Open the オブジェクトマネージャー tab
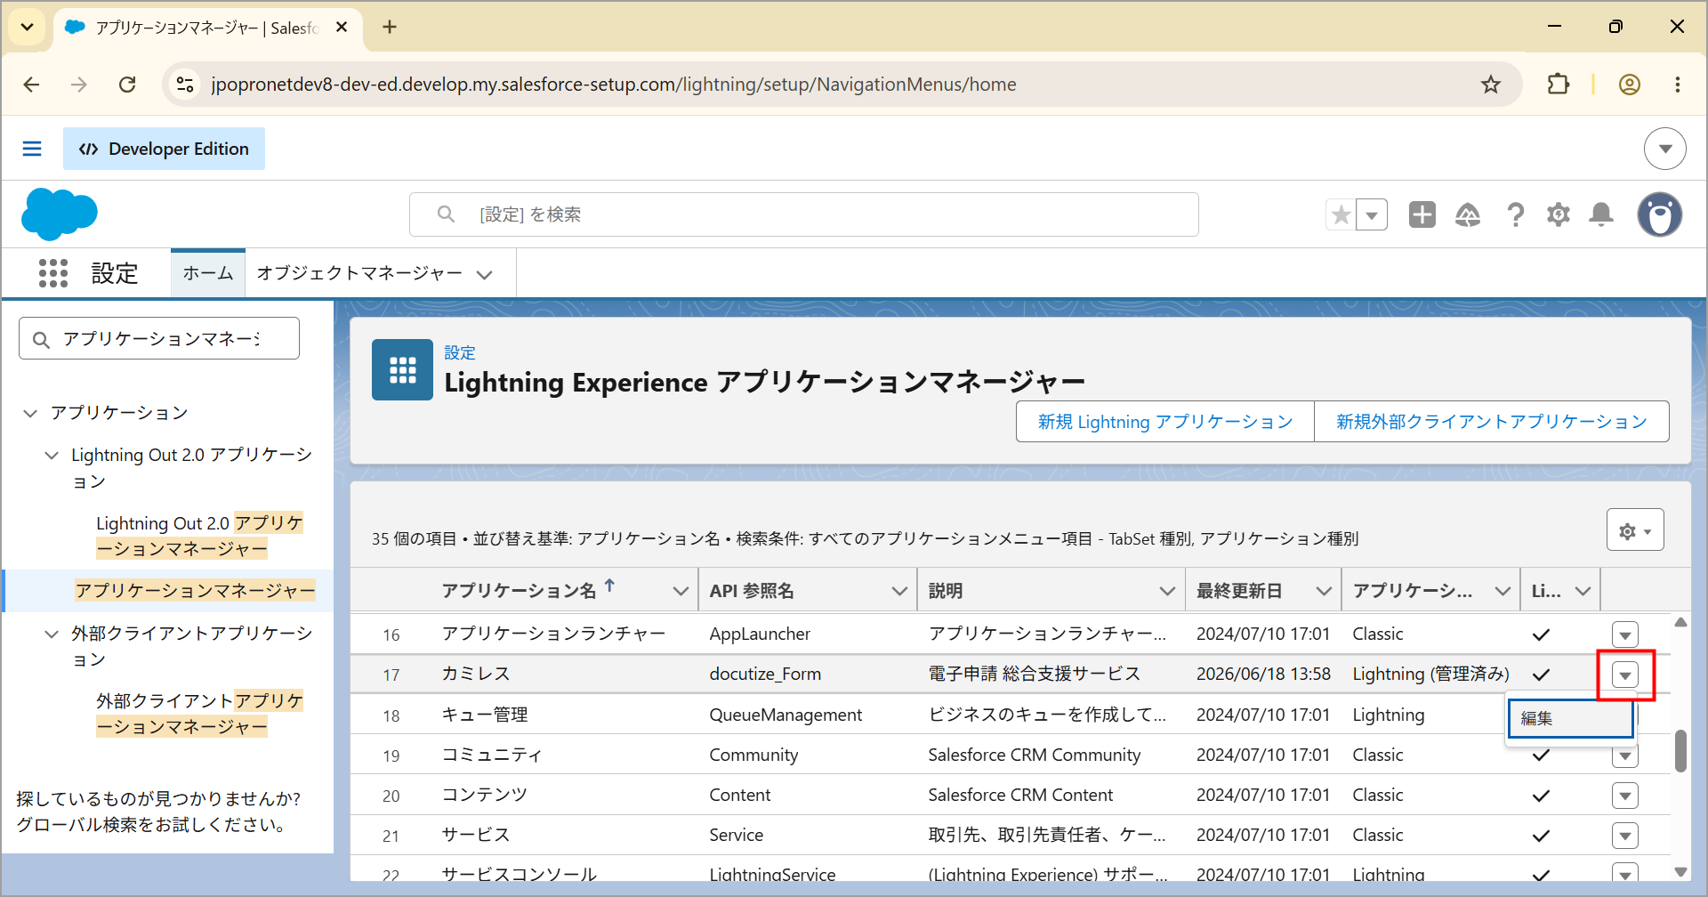Viewport: 1708px width, 897px height. [x=359, y=273]
